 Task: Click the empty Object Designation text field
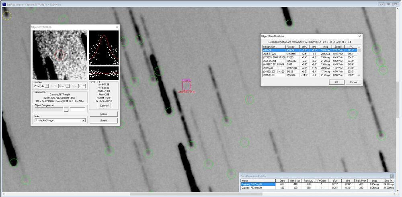[77, 109]
